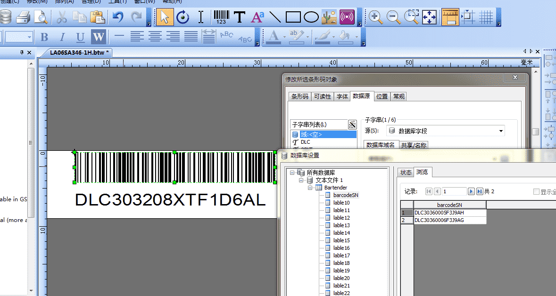Screen dimensions: 556x296
Task: Select the Line drawing tool
Action: (x=275, y=16)
